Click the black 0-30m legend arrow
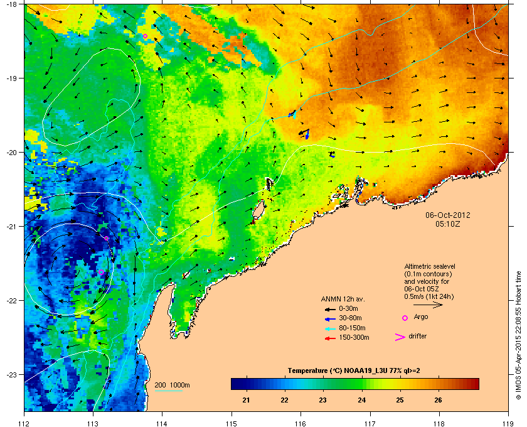 [330, 309]
